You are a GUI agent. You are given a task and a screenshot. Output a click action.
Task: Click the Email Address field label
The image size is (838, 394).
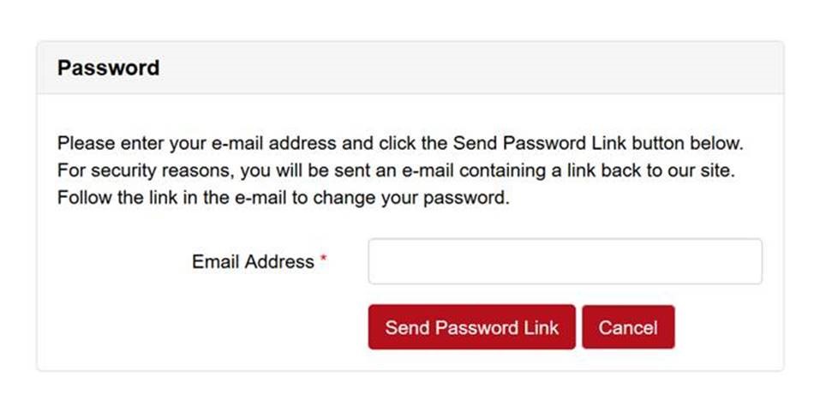(x=253, y=262)
